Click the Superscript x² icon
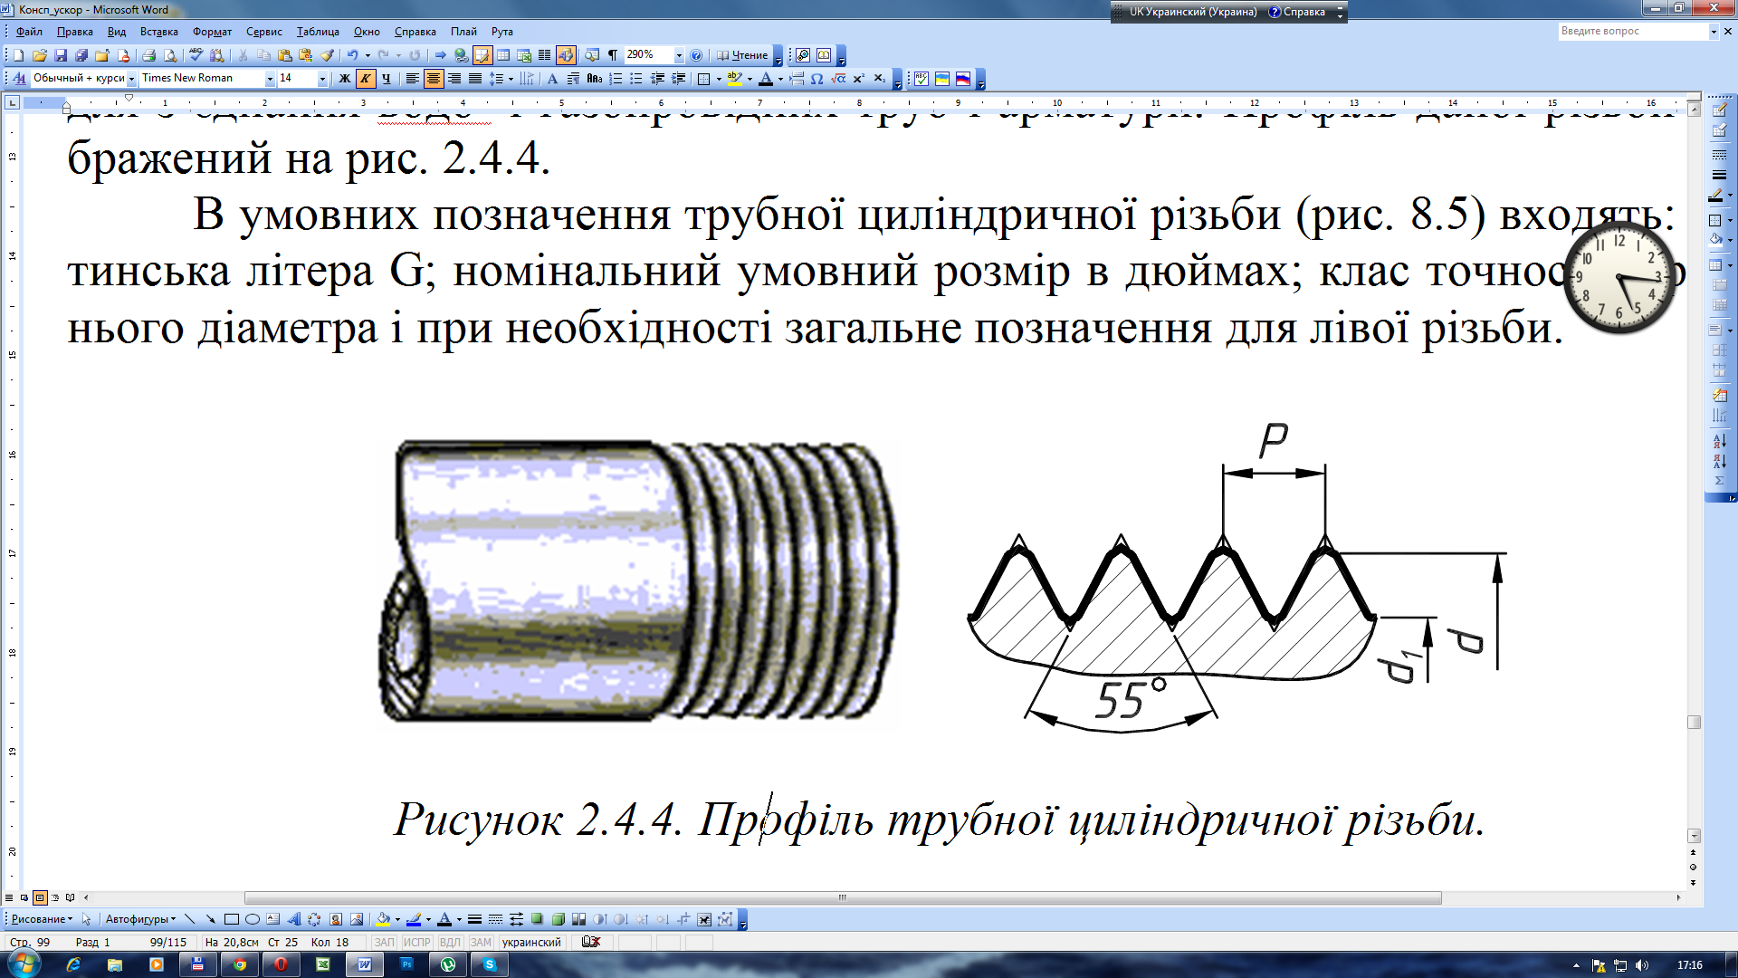 (x=858, y=79)
